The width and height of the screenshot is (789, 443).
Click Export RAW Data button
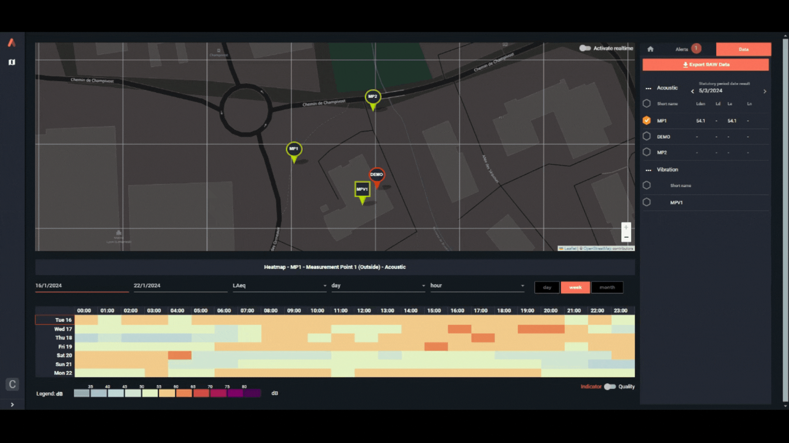[x=706, y=65]
